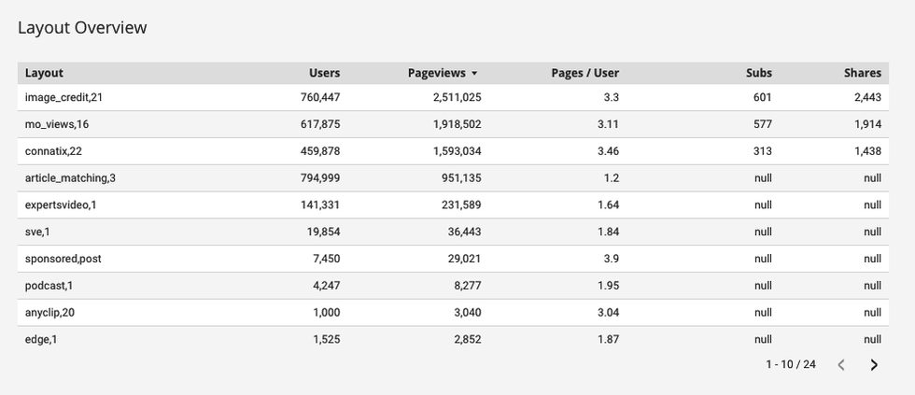Select the edge,1 layout row
The image size is (915, 395).
coord(41,340)
